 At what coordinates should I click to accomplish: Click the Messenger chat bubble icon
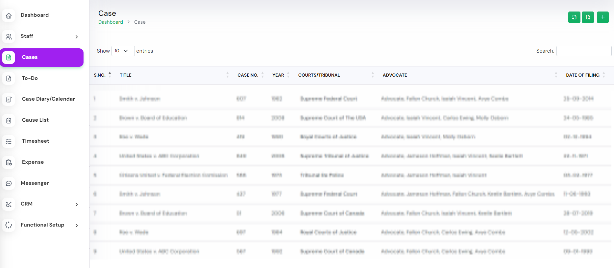point(9,183)
